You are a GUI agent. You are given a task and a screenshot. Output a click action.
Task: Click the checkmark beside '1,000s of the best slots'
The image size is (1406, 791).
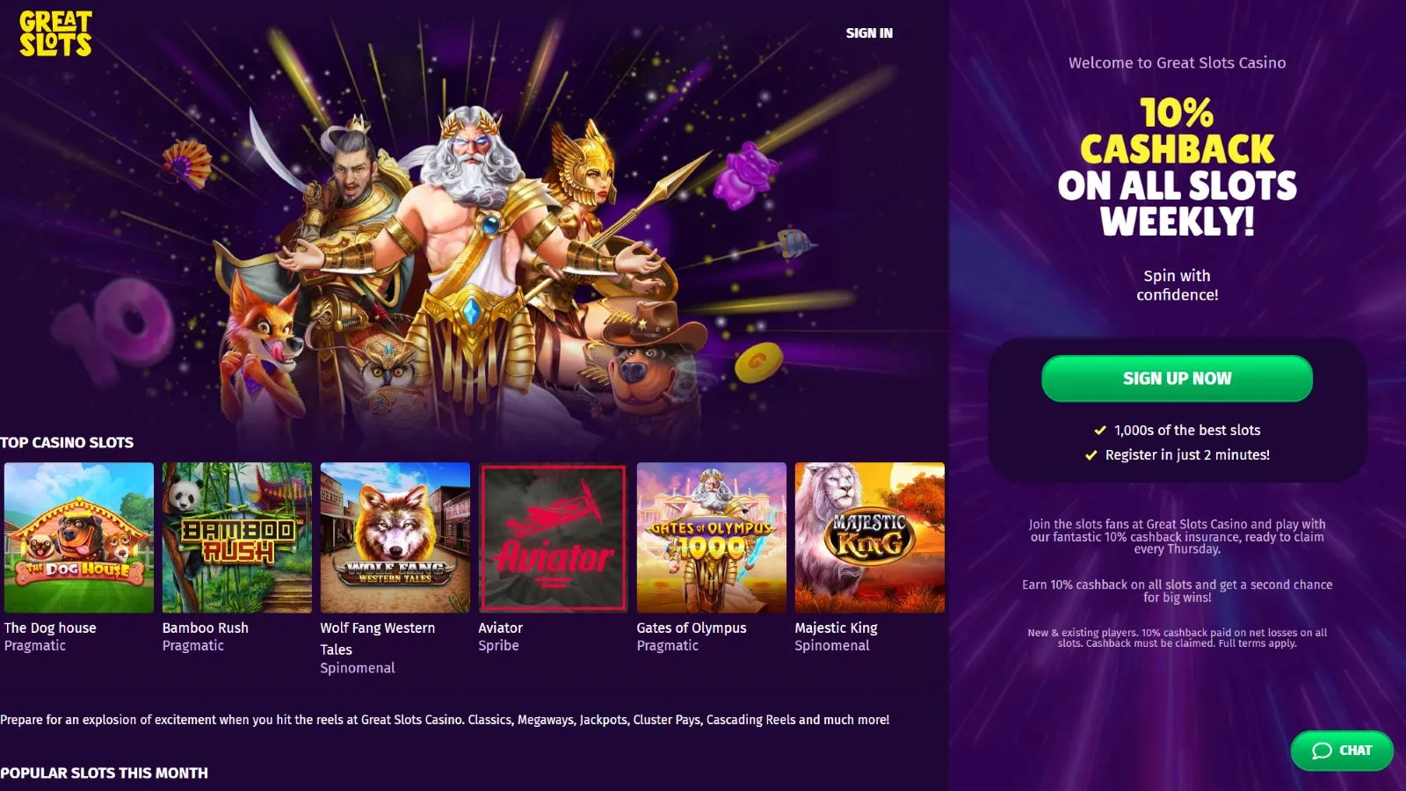pos(1099,430)
